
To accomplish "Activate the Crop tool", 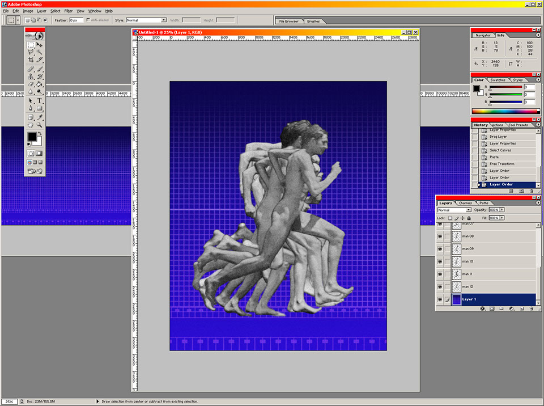I will (x=31, y=60).
